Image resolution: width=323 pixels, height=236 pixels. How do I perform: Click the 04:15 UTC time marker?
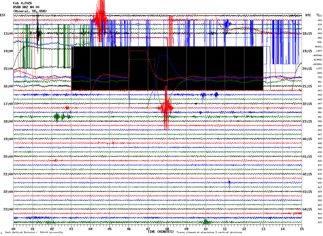pyautogui.click(x=307, y=209)
